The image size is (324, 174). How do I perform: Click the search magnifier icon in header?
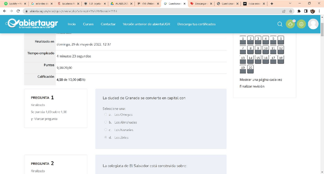pos(280,24)
